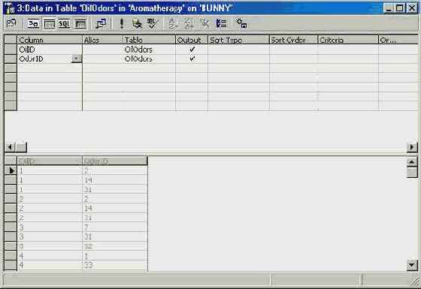This screenshot has height=289, width=421.
Task: Click the Use Group By toolbar icon
Action: [x=221, y=23]
